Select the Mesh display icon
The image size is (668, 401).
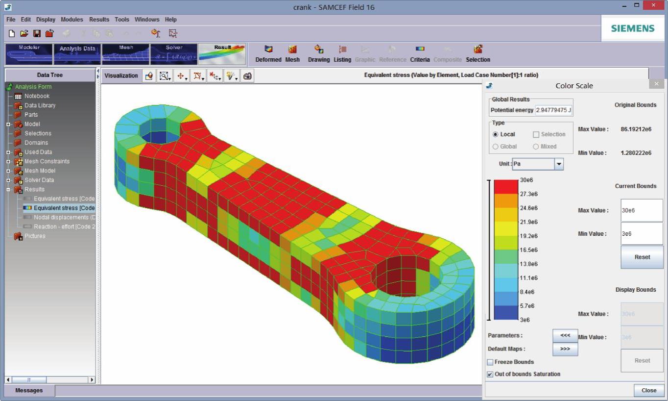292,50
